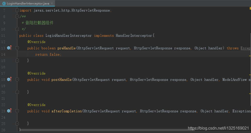Collapse the preHandle method on line 13

pos(17,48)
